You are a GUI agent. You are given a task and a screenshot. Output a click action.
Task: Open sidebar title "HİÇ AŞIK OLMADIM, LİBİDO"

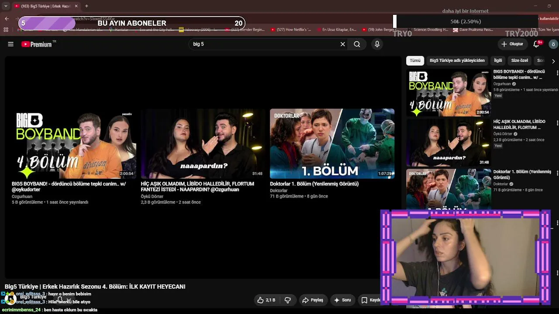click(x=519, y=125)
